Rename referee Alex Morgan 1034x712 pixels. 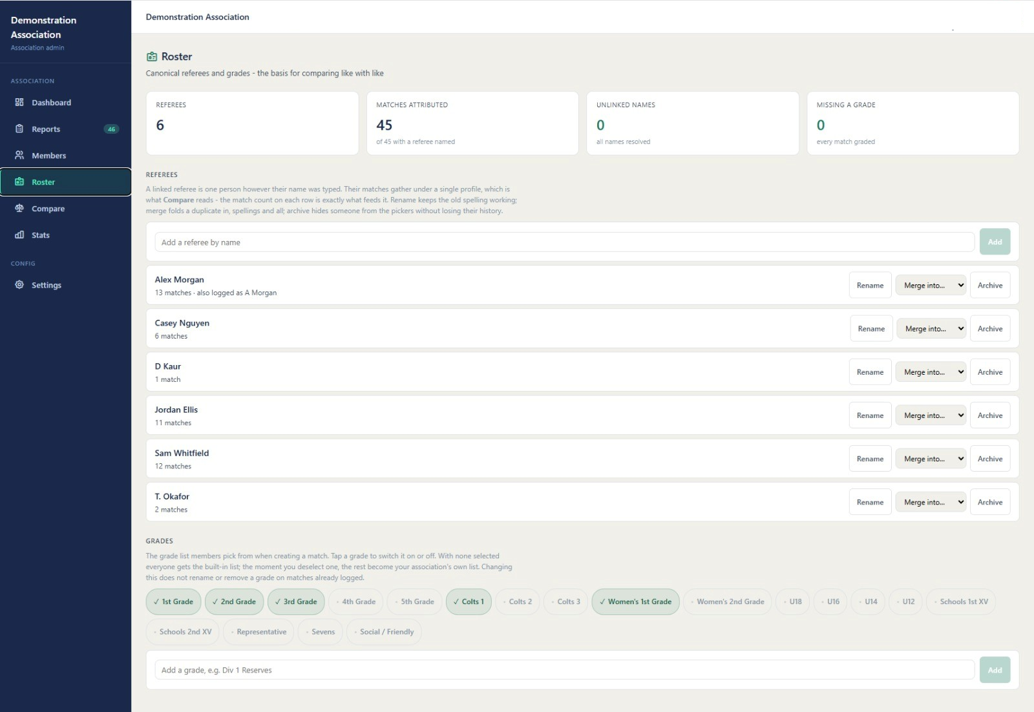[x=870, y=285]
